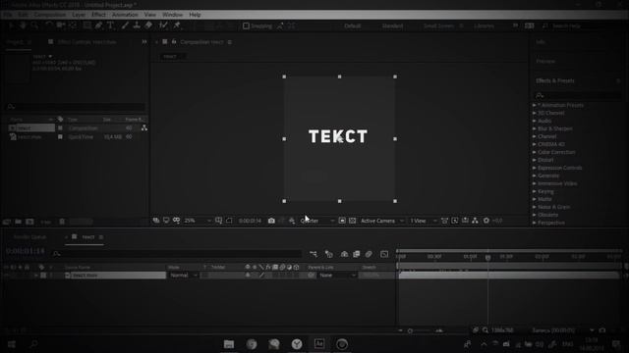The image size is (629, 353).
Task: Open the Always Preview This View icon
Action: coord(156,221)
